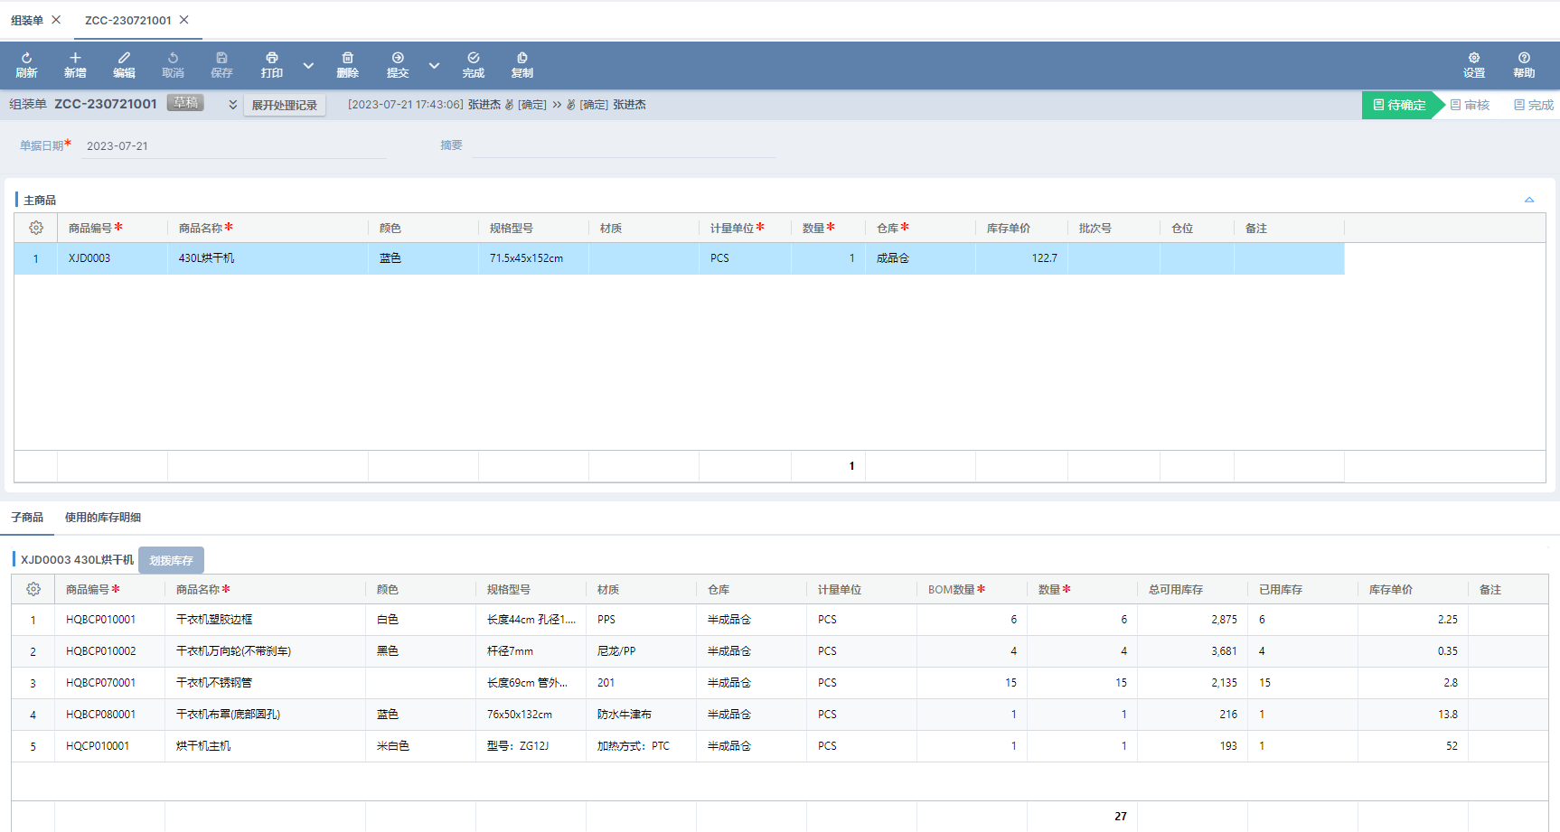Click the 编辑 edit pencil icon

click(x=124, y=59)
